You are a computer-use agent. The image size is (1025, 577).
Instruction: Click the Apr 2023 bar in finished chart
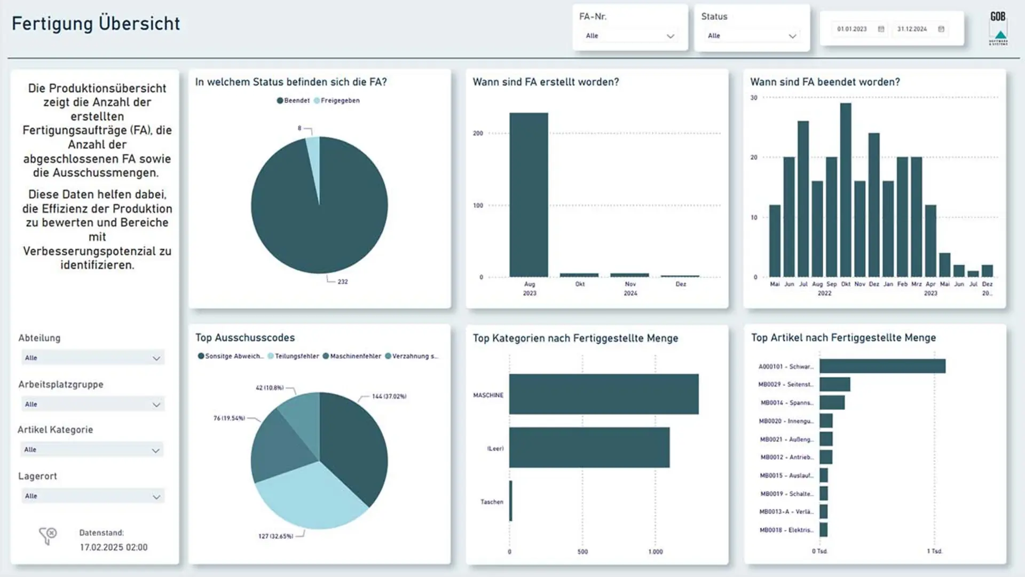click(x=931, y=241)
